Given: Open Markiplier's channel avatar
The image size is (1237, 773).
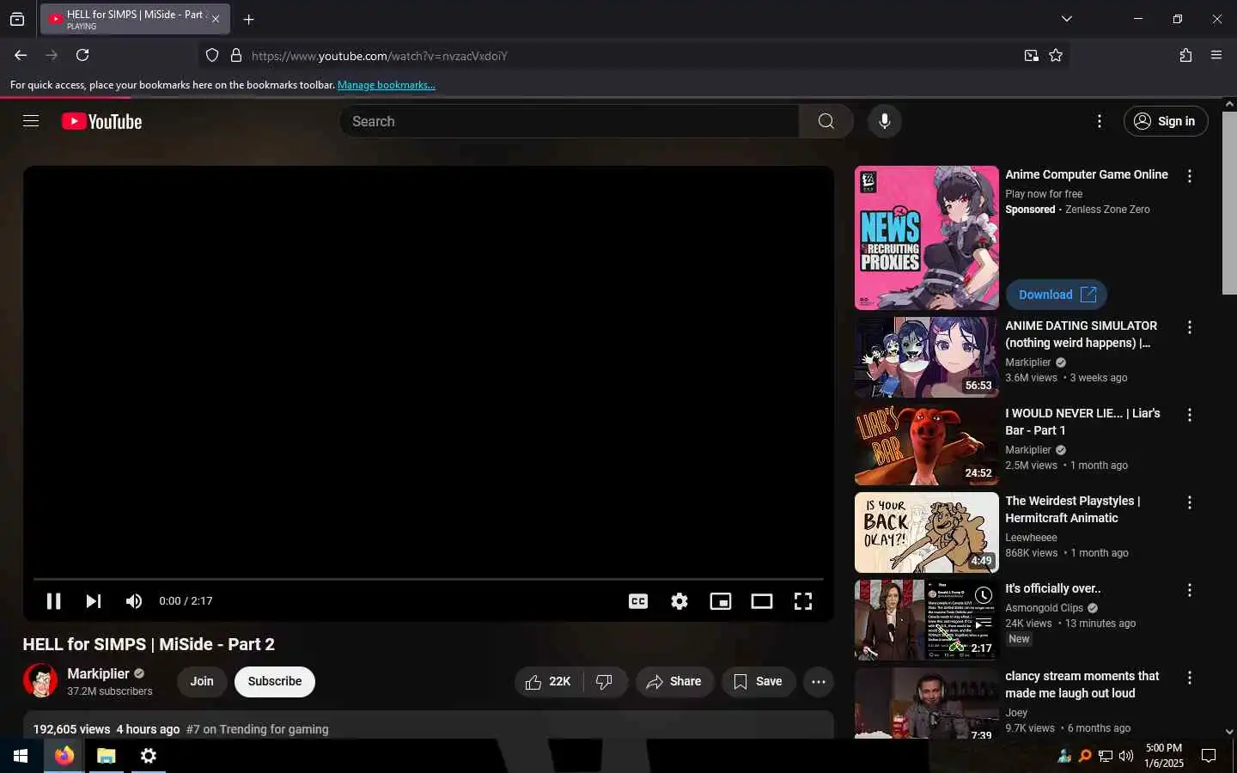Looking at the screenshot, I should point(40,680).
